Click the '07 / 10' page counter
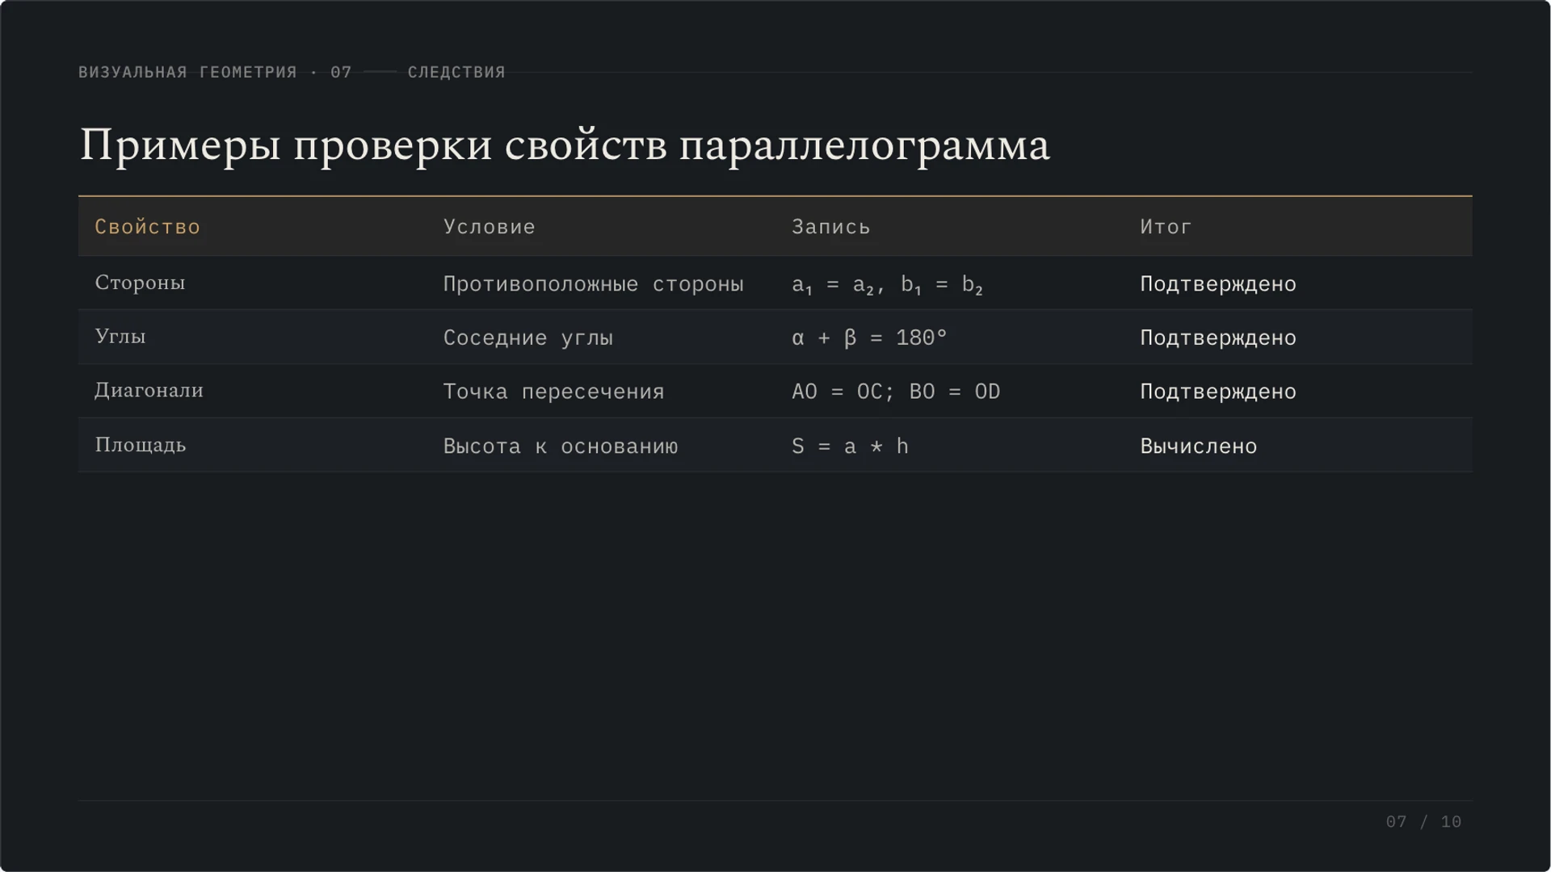1551x872 pixels. click(1423, 821)
